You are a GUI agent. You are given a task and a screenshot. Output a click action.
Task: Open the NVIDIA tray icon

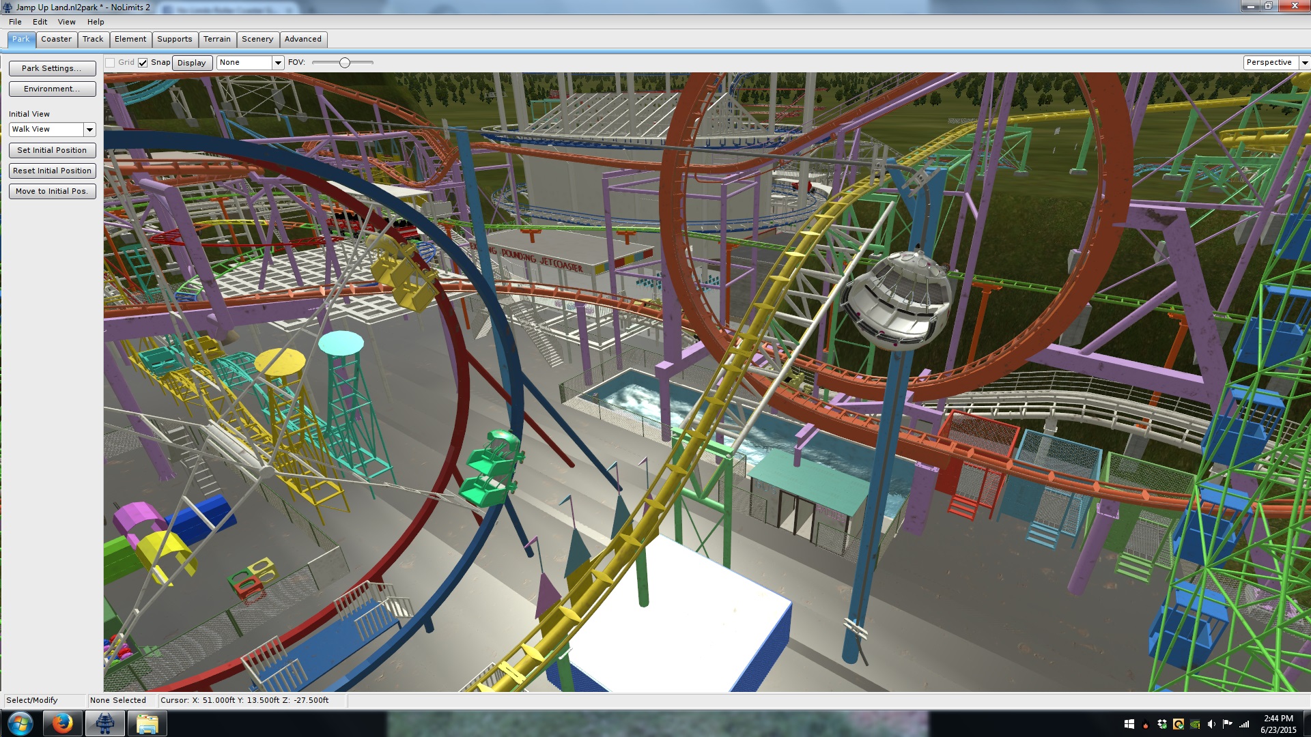[x=1195, y=724]
